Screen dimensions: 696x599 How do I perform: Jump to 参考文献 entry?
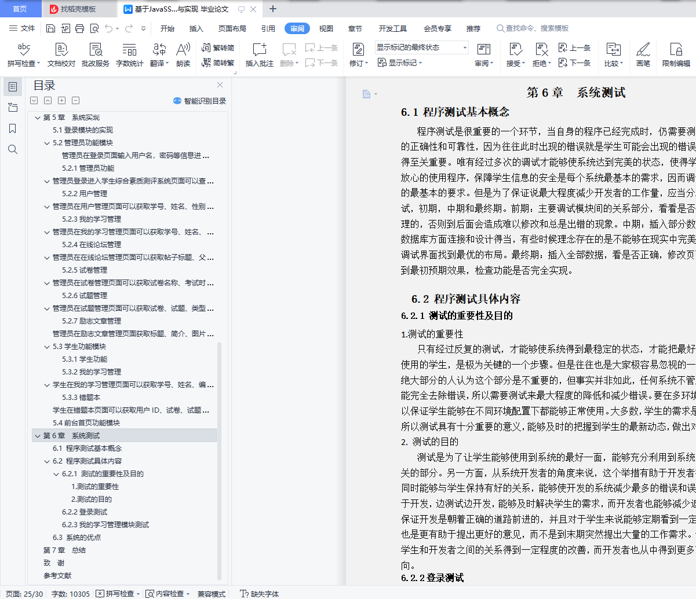tap(57, 576)
